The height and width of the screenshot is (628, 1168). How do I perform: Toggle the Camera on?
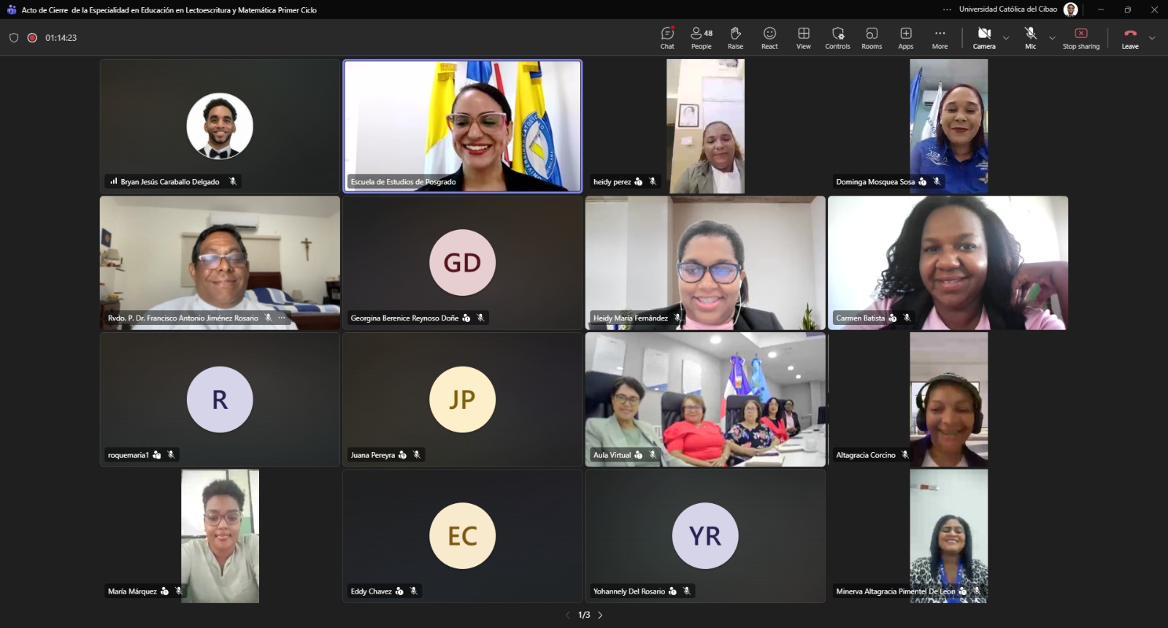(984, 37)
